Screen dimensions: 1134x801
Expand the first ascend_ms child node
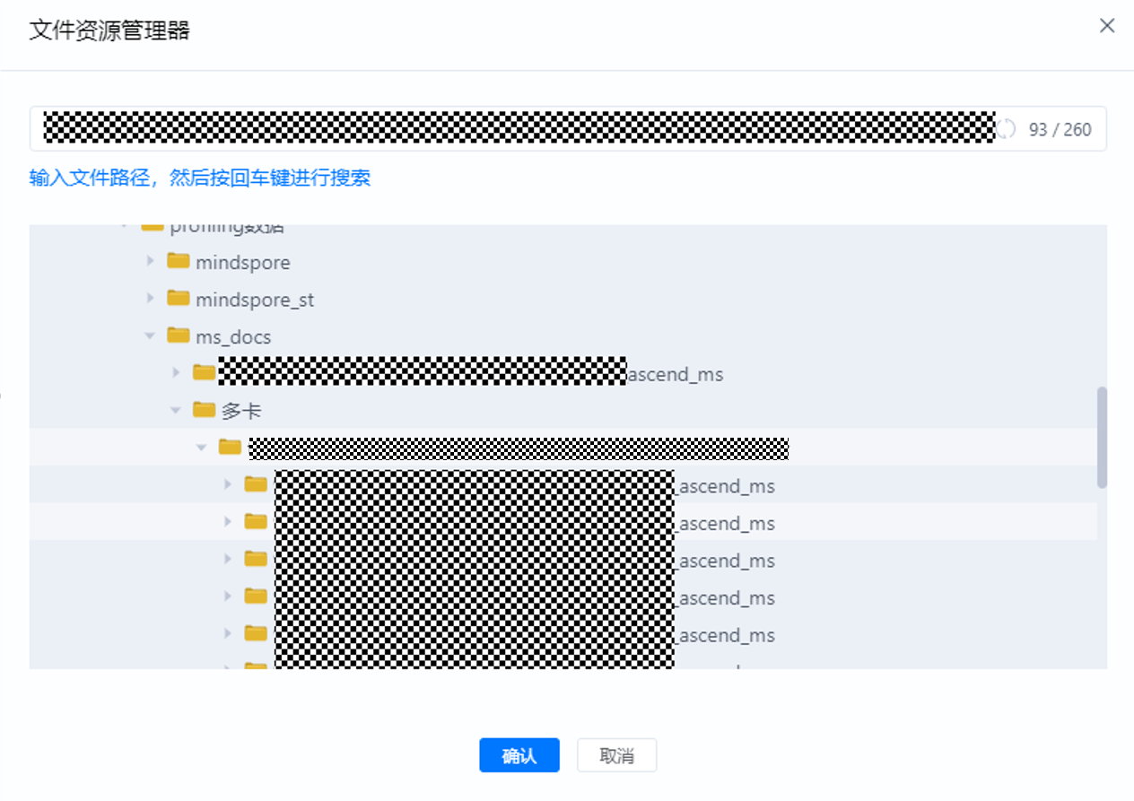pos(175,372)
